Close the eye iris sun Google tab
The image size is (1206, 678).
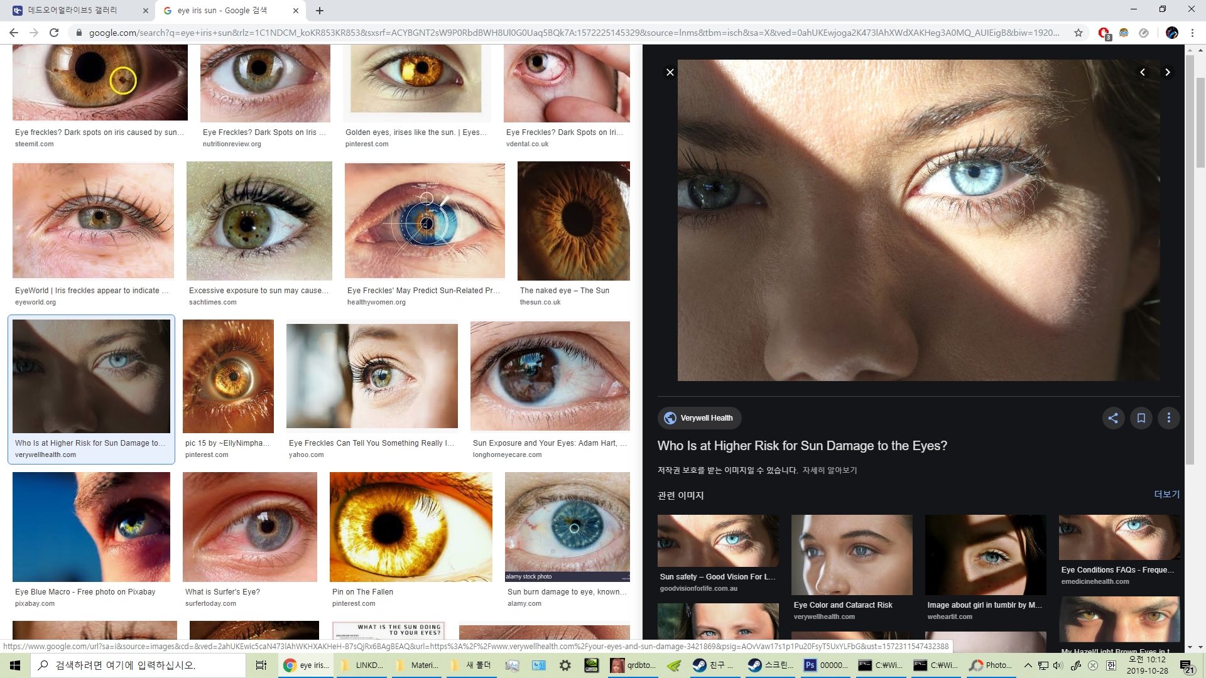coord(296,11)
